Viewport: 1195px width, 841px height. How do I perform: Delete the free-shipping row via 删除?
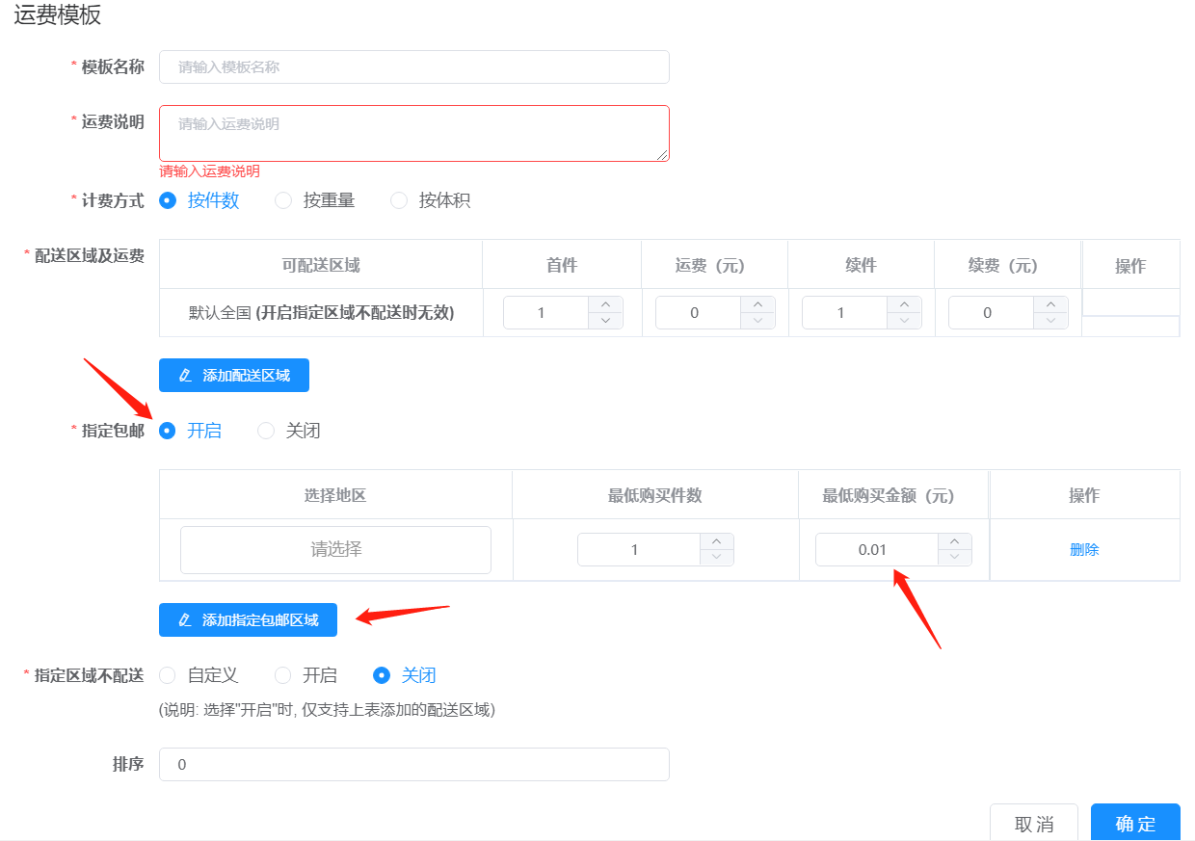pyautogui.click(x=1084, y=550)
